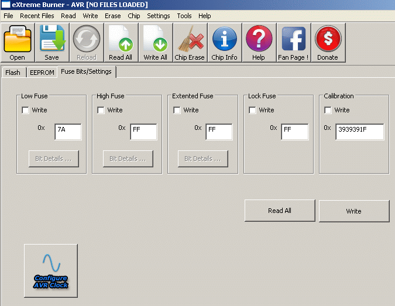Screen dimensions: 395x306
Task: Click the Extented Fuse Bit Details button
Action: 203,159
